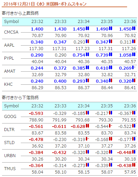Click candlestick icon beside STLD -0.319
138x177 pixels.
coord(87,139)
